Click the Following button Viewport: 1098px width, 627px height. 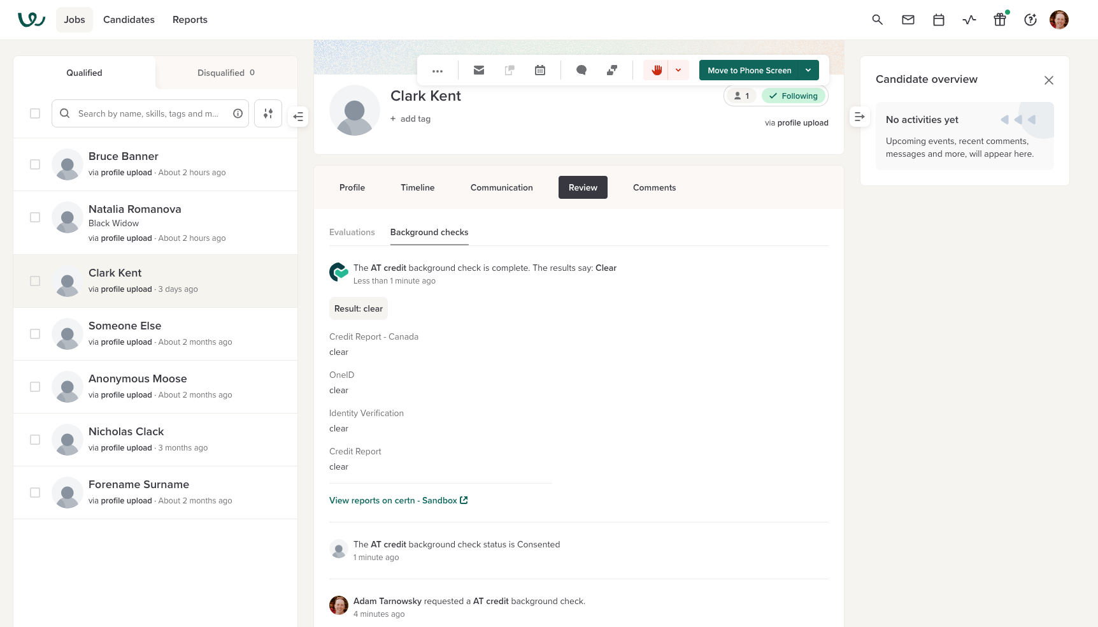click(794, 96)
